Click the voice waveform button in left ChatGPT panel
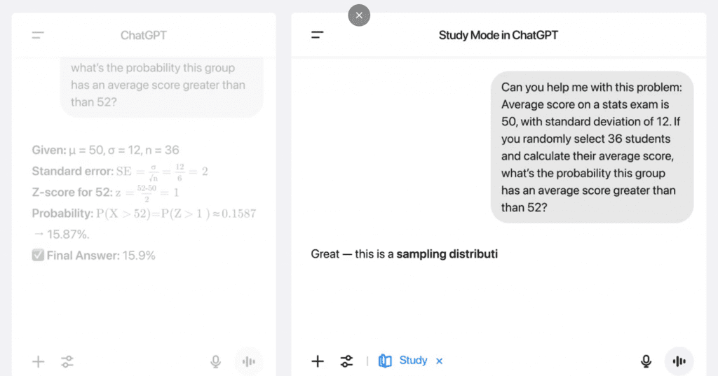The image size is (718, 376). tap(249, 362)
